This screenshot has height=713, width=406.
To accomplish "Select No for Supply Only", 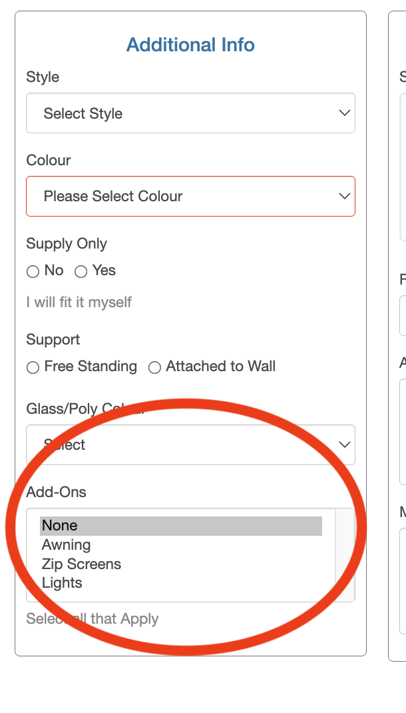I will [33, 271].
